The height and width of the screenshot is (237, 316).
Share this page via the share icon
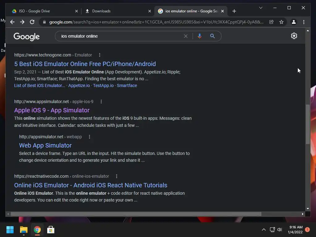click(272, 22)
